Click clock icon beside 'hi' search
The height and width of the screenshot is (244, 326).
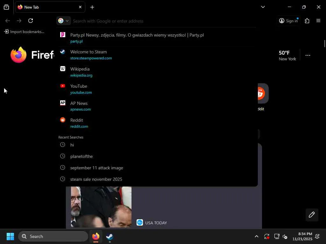click(63, 145)
